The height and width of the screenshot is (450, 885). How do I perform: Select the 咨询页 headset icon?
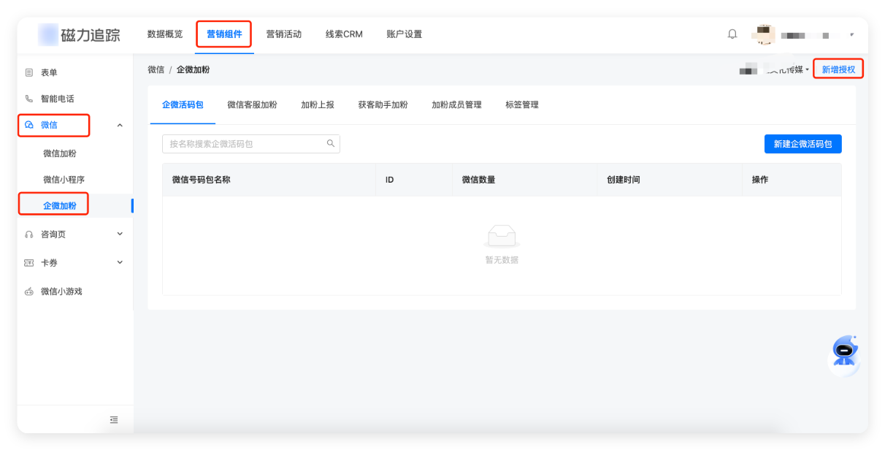pyautogui.click(x=28, y=234)
